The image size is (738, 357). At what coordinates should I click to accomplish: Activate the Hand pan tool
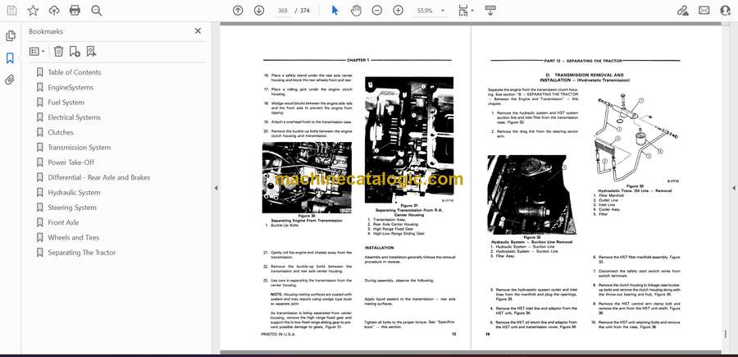pos(356,11)
